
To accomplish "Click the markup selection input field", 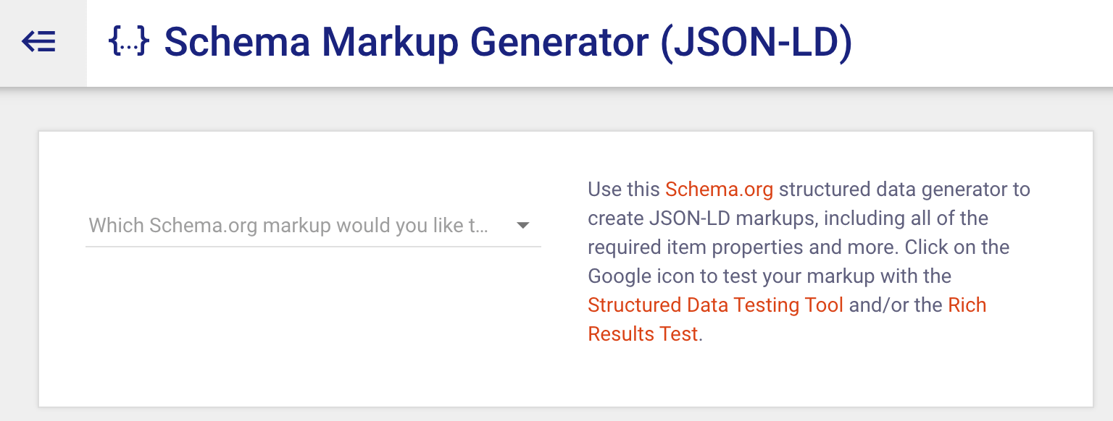I will pyautogui.click(x=290, y=225).
